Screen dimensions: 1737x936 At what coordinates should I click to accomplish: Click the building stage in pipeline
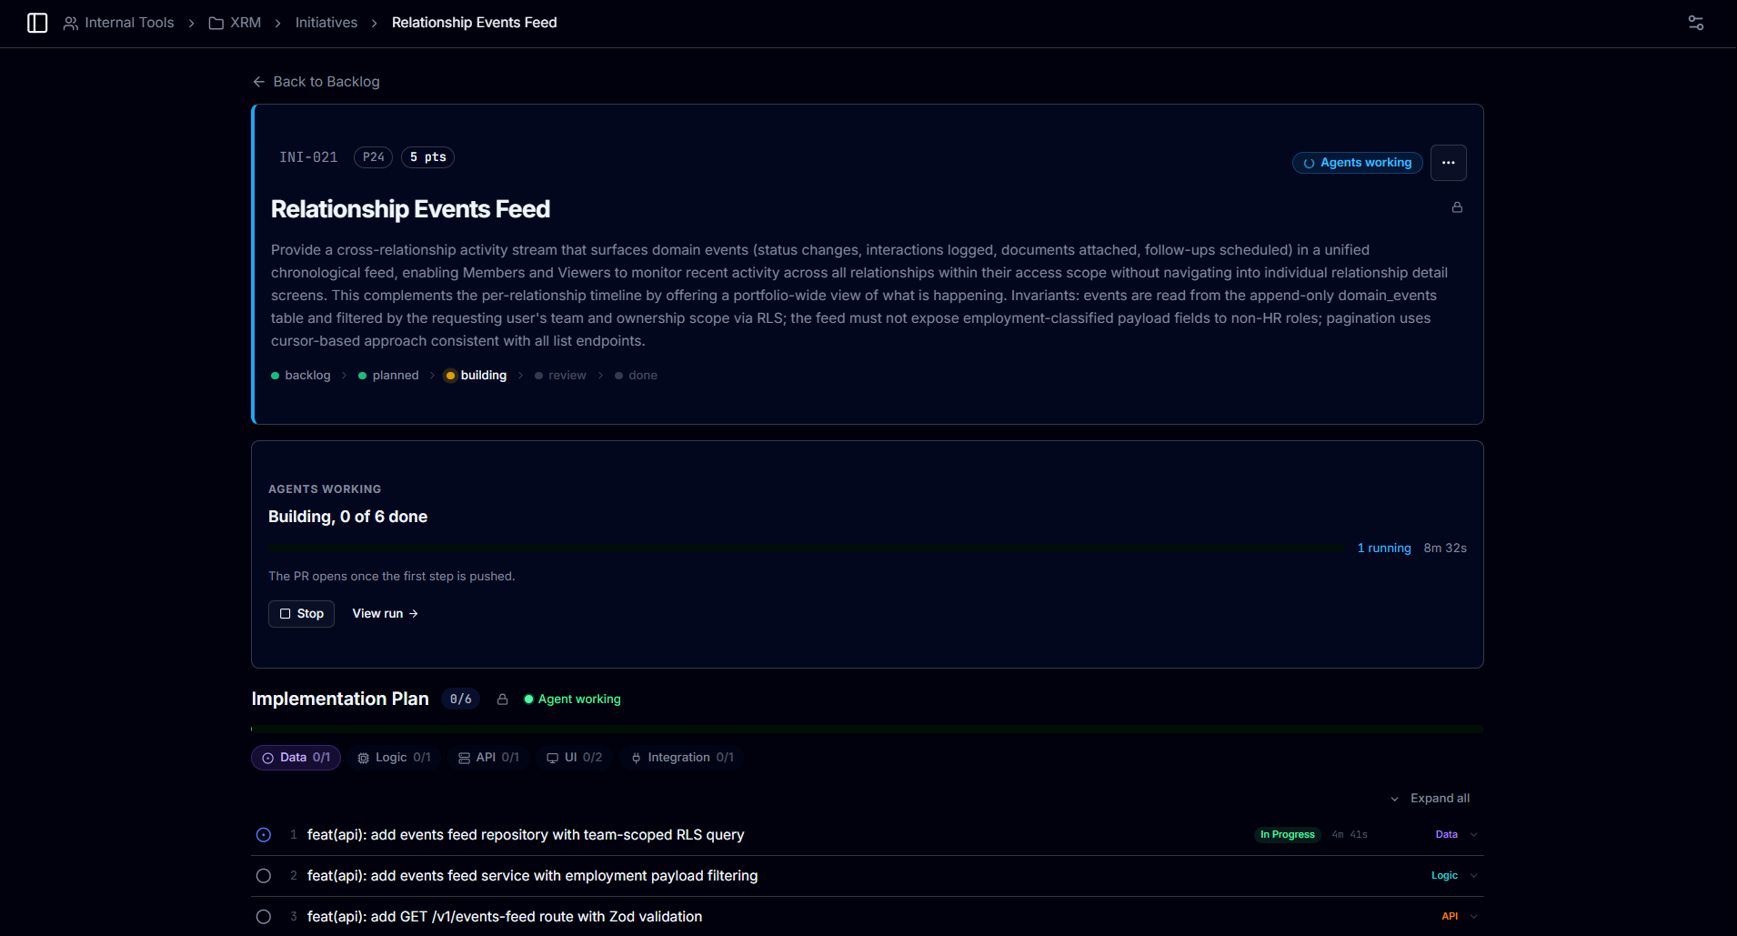pyautogui.click(x=476, y=376)
